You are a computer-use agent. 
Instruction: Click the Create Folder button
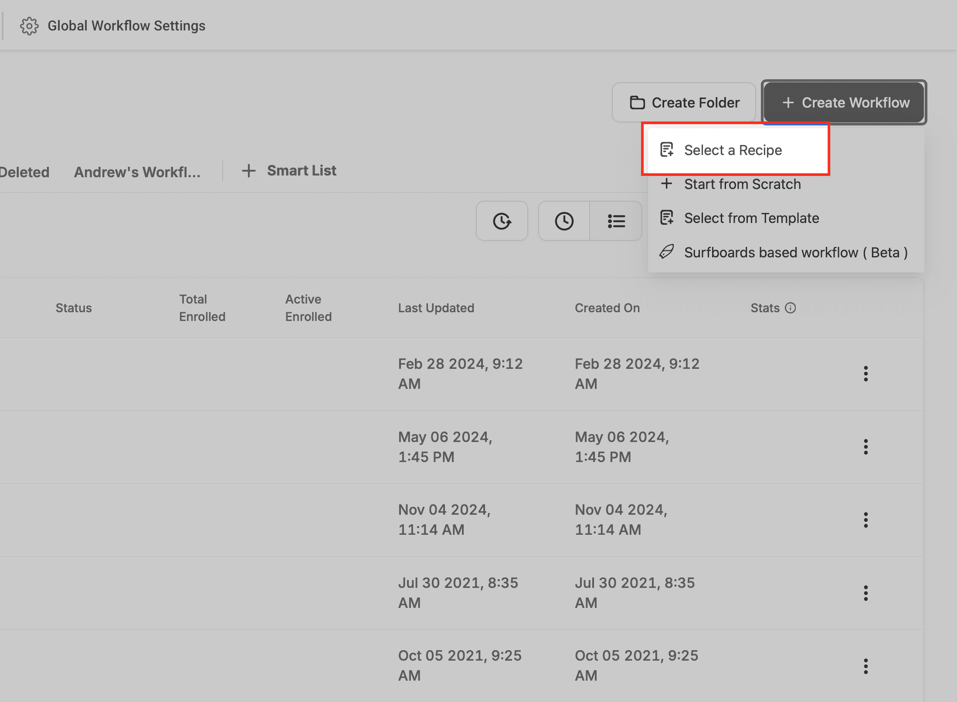click(684, 103)
